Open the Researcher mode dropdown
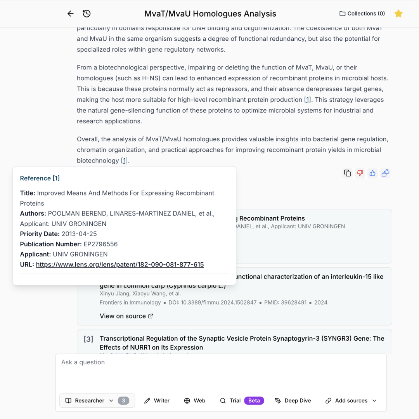The height and width of the screenshot is (419, 419). coord(97,400)
